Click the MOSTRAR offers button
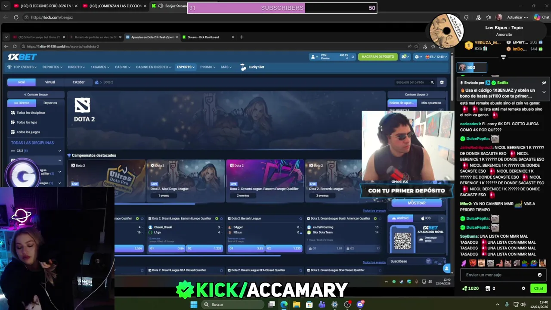 coord(416,203)
